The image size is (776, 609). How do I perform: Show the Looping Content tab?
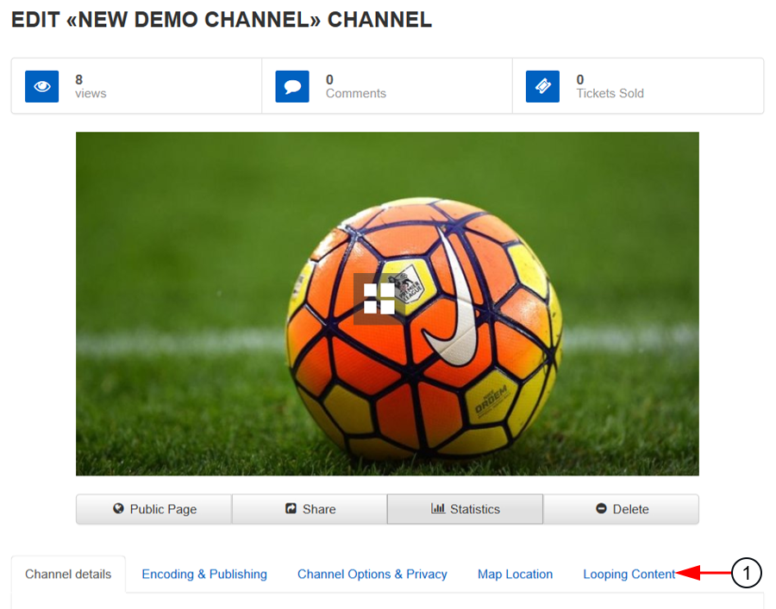point(629,575)
